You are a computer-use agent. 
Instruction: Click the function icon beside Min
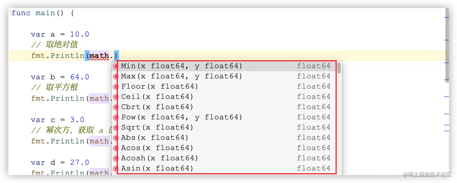tap(115, 66)
